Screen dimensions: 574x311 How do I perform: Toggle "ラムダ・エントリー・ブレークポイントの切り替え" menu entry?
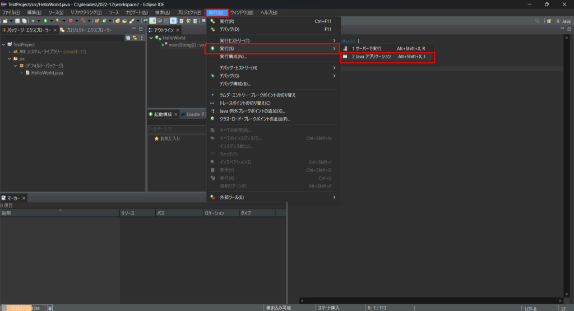tap(257, 95)
